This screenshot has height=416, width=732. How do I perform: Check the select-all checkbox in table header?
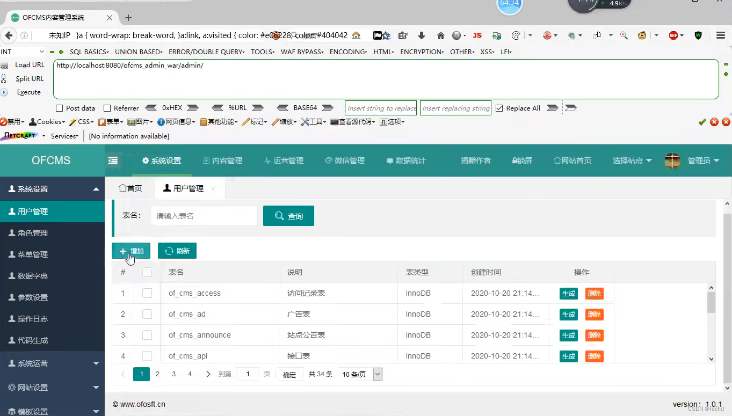tap(147, 272)
